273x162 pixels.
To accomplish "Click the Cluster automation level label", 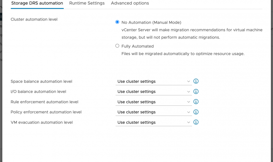I will tap(34, 20).
